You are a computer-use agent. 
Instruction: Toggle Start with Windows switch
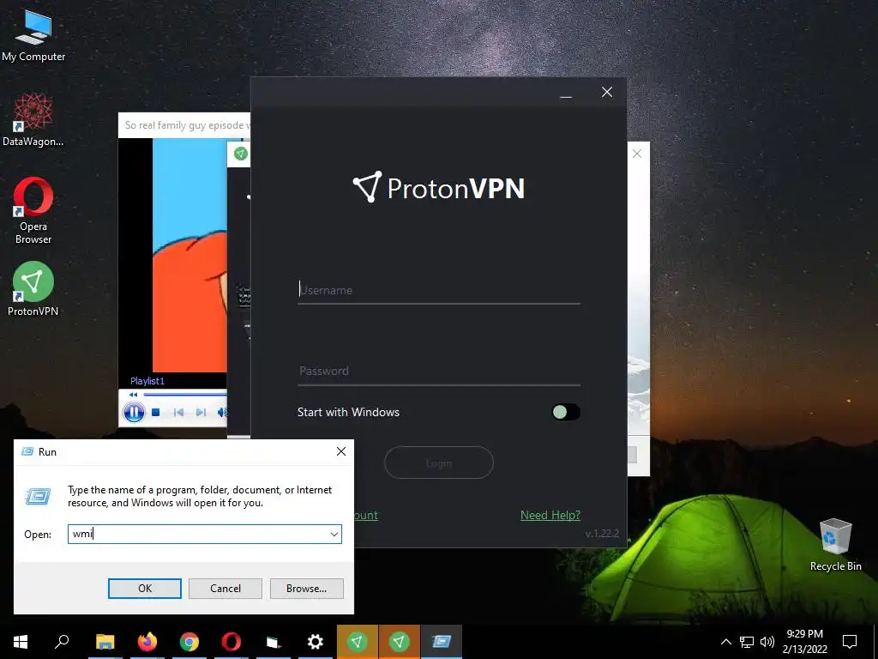(x=566, y=412)
